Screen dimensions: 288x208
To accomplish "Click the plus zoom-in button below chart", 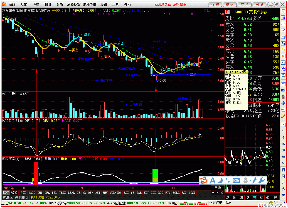I will pos(213,193).
